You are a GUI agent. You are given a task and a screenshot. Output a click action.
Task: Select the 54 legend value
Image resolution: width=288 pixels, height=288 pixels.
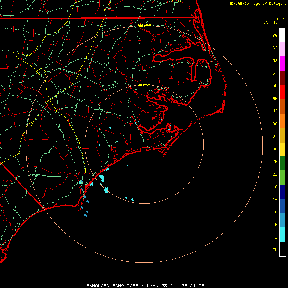(275, 73)
